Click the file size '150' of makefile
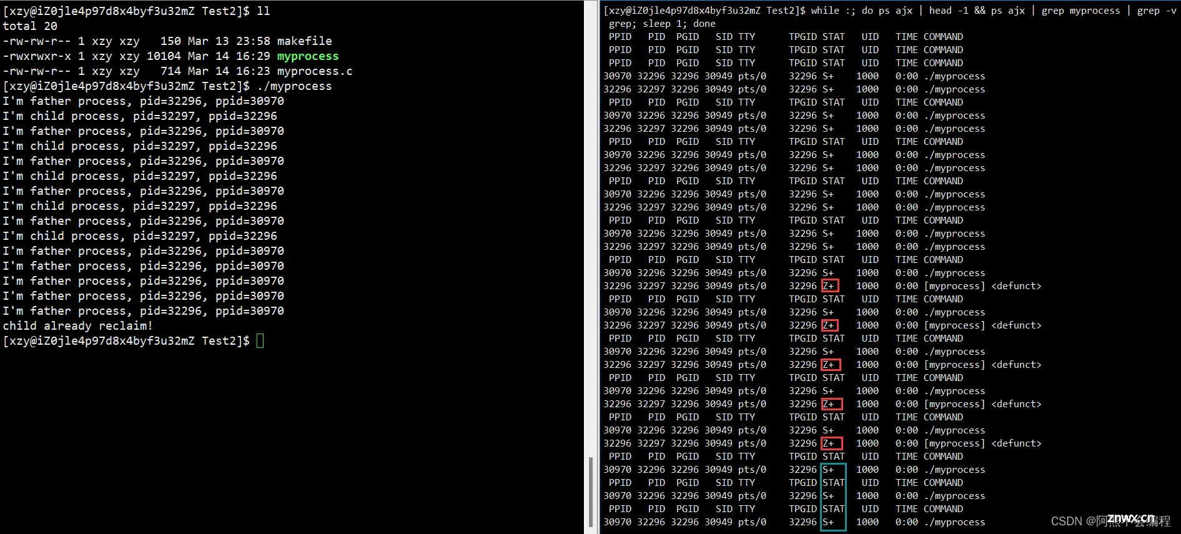The width and height of the screenshot is (1181, 534). coord(170,41)
